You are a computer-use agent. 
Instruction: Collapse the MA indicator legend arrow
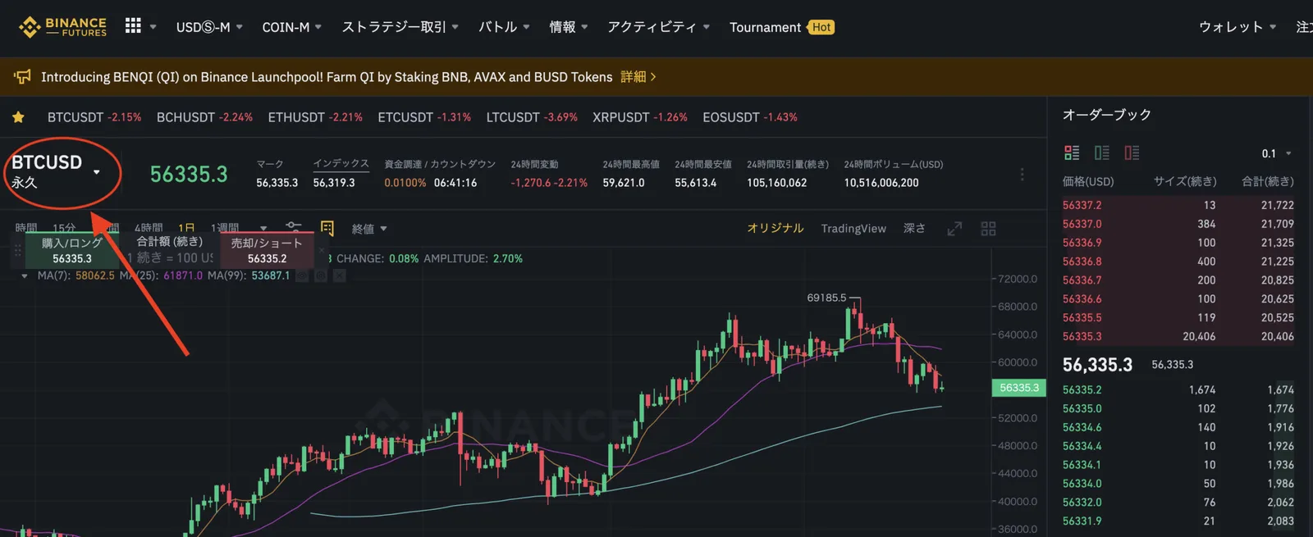click(25, 276)
